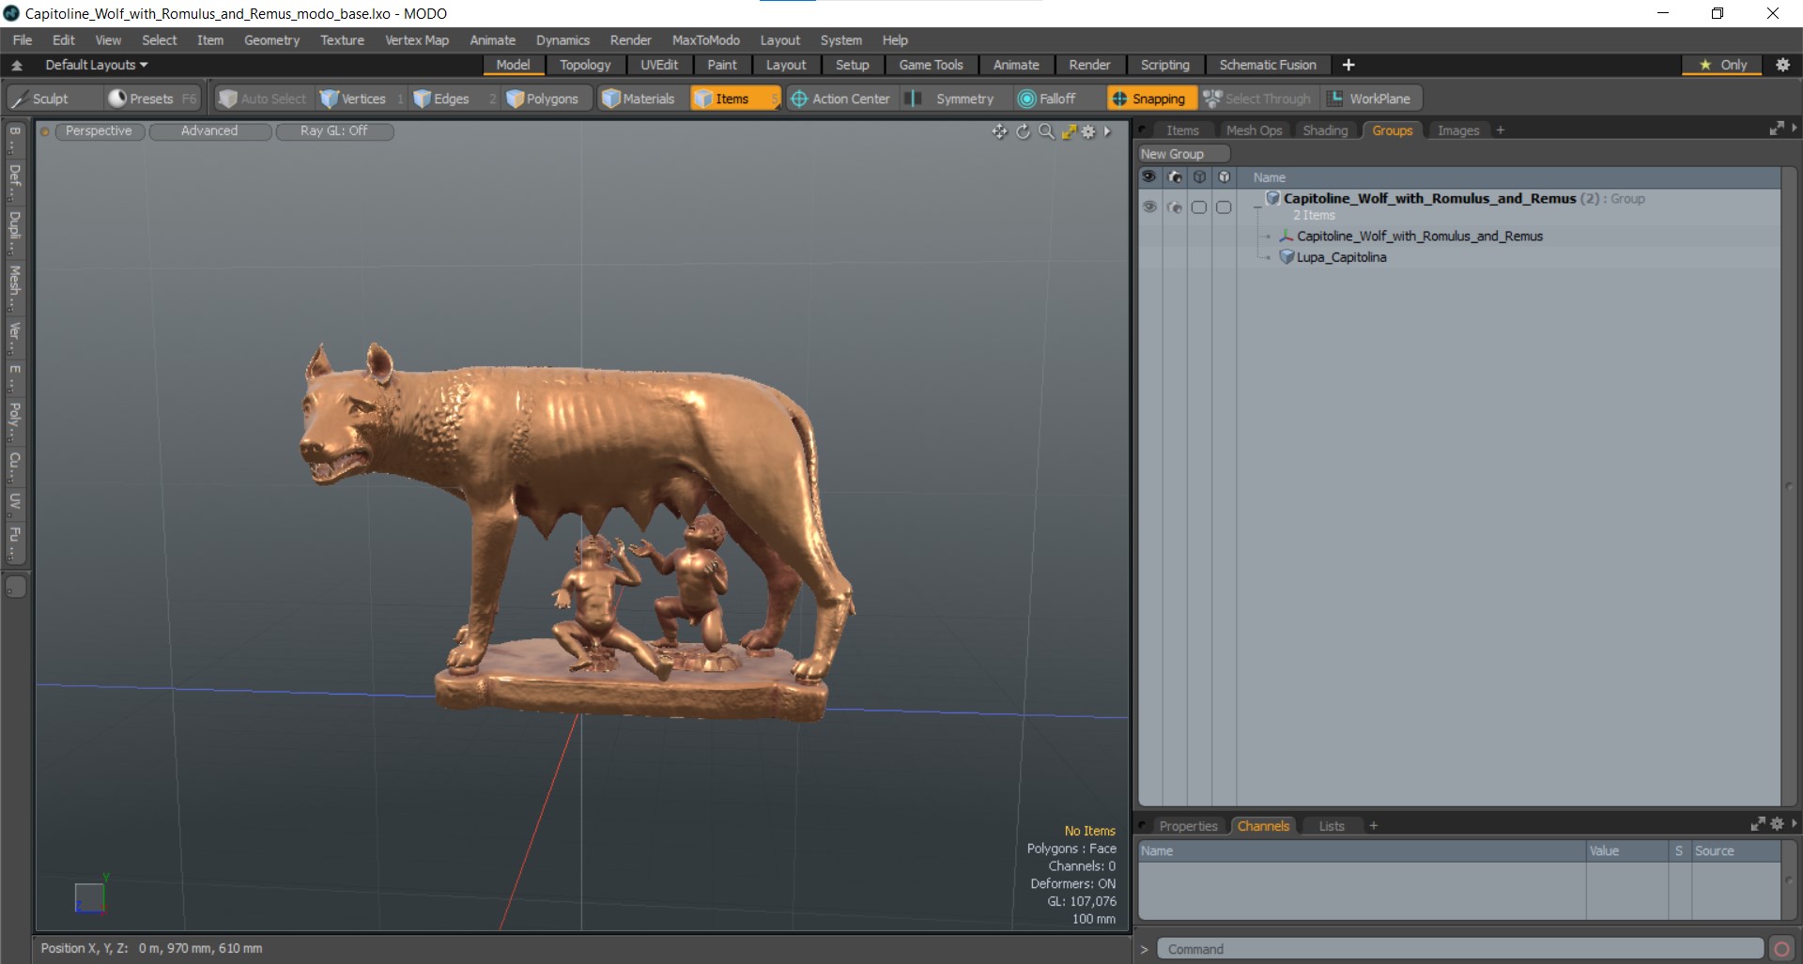This screenshot has width=1803, height=964.
Task: Click the viewport axis gizmo
Action: click(90, 895)
